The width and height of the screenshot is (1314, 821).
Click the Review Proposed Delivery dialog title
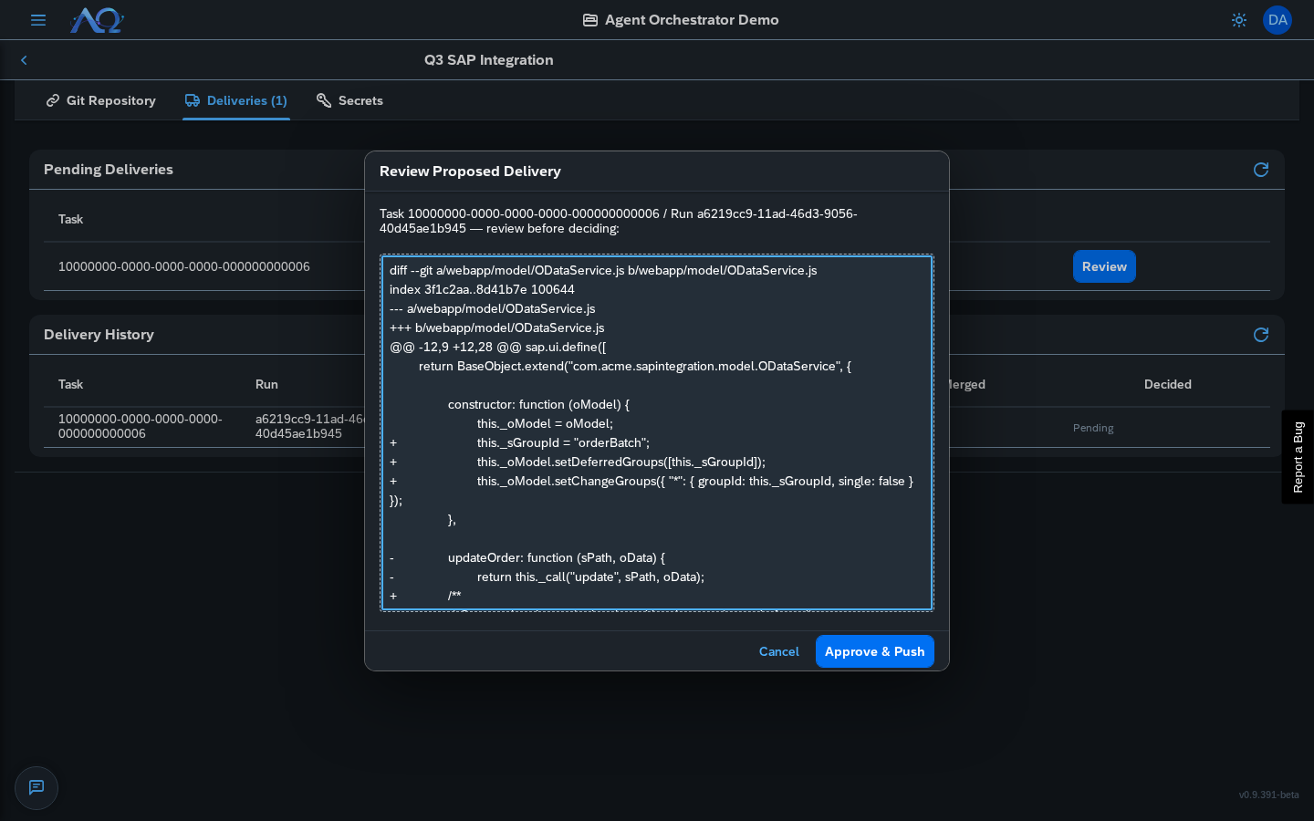click(470, 171)
